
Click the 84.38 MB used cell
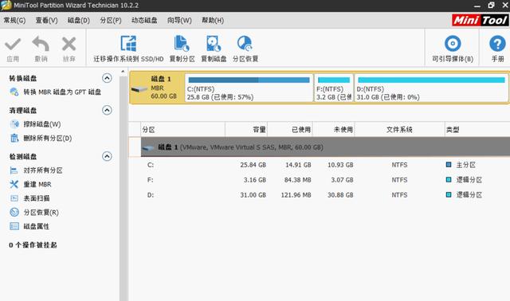[297, 180]
